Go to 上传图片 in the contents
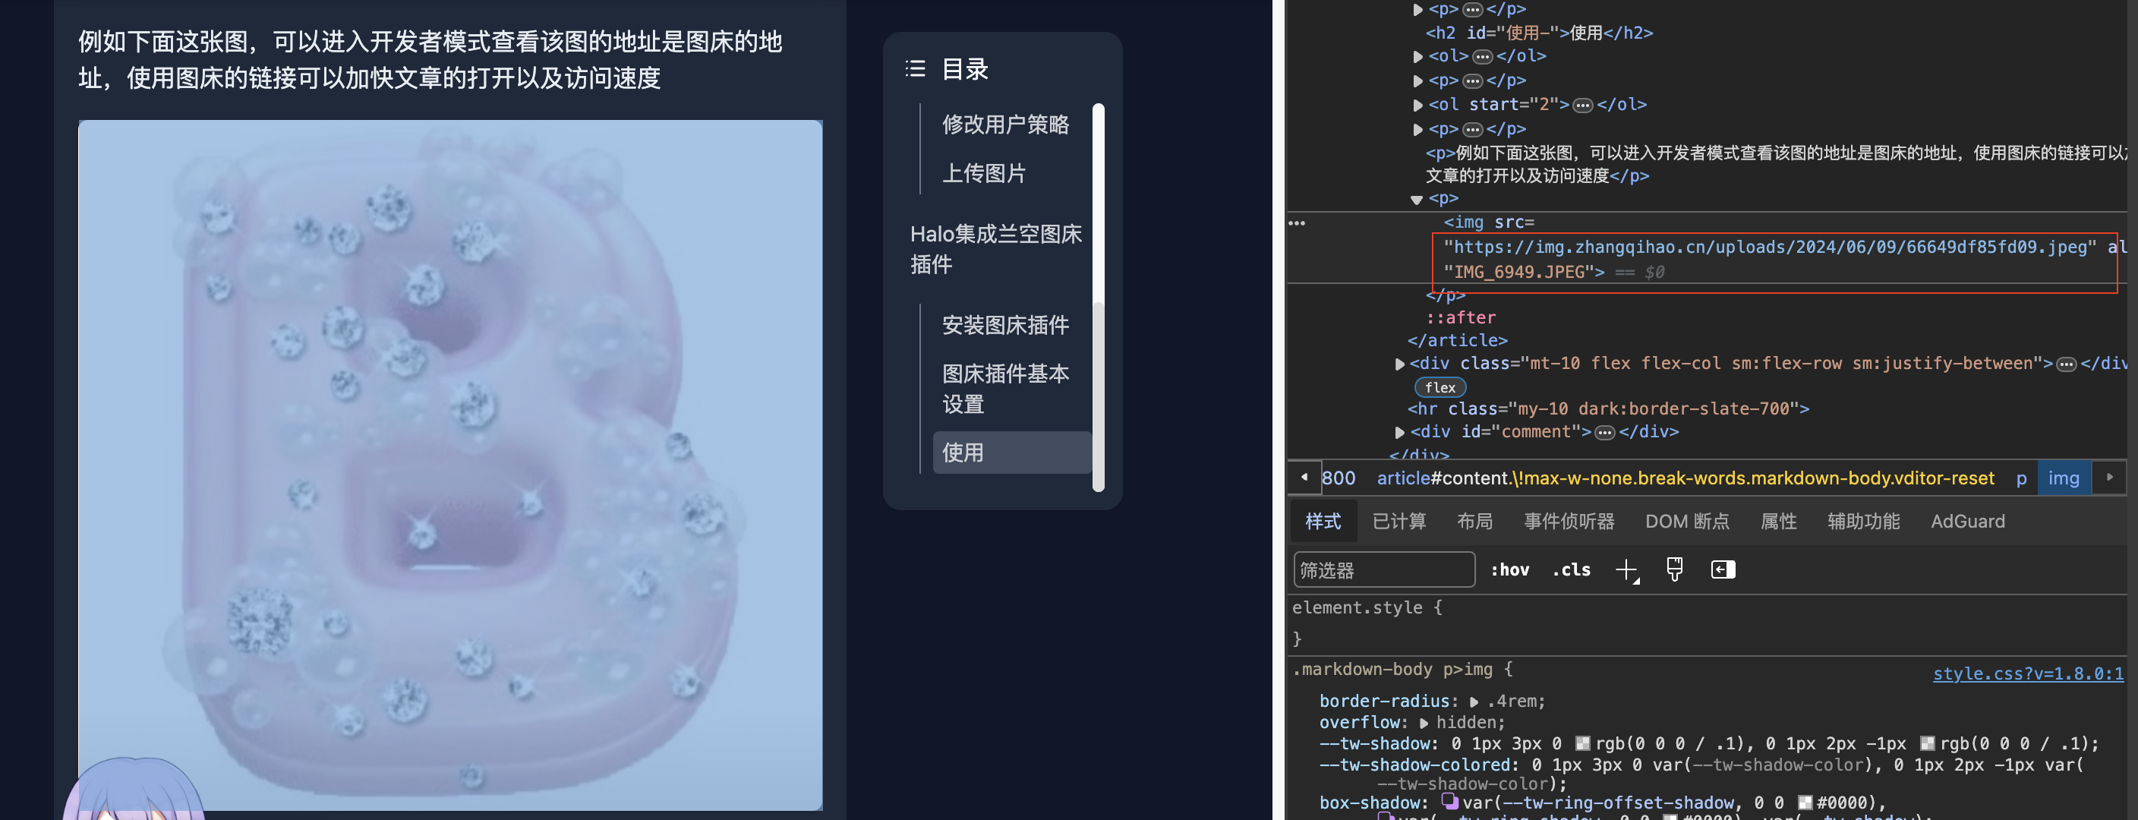Image resolution: width=2138 pixels, height=820 pixels. click(x=983, y=173)
